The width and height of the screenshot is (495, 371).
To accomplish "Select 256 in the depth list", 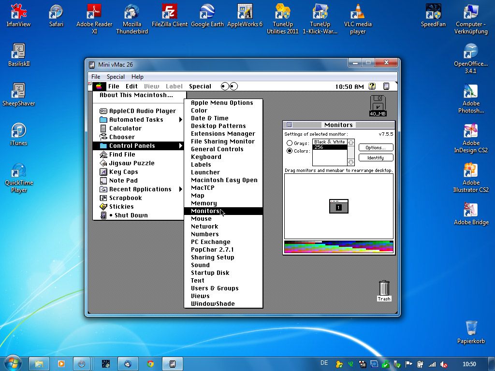I will pyautogui.click(x=330, y=147).
